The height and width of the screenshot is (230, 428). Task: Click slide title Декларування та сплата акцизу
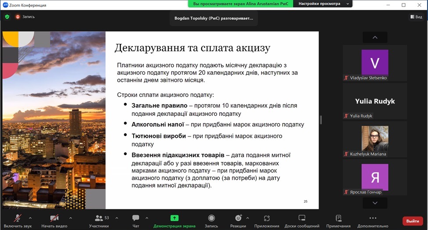click(x=192, y=48)
